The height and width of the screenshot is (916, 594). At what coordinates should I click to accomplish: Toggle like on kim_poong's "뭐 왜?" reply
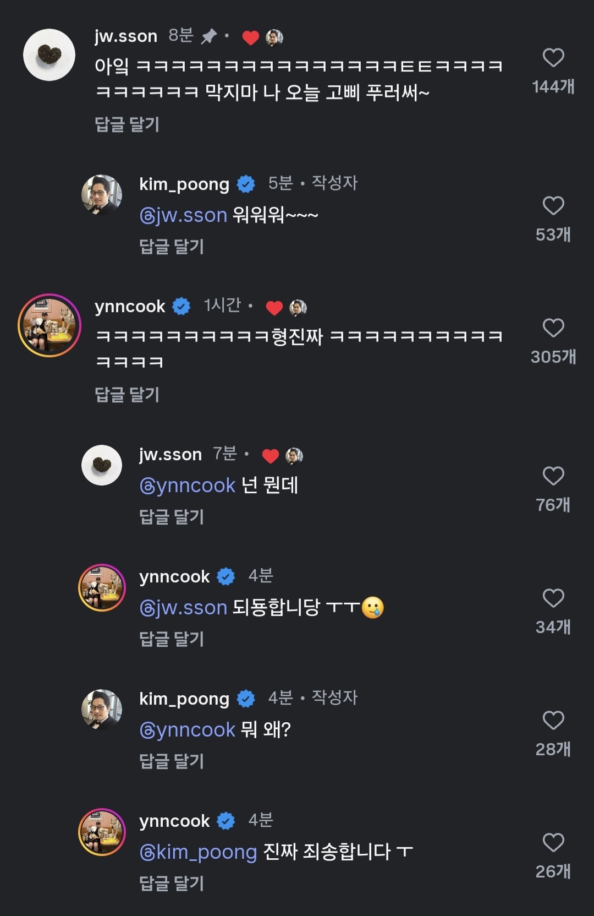[553, 721]
